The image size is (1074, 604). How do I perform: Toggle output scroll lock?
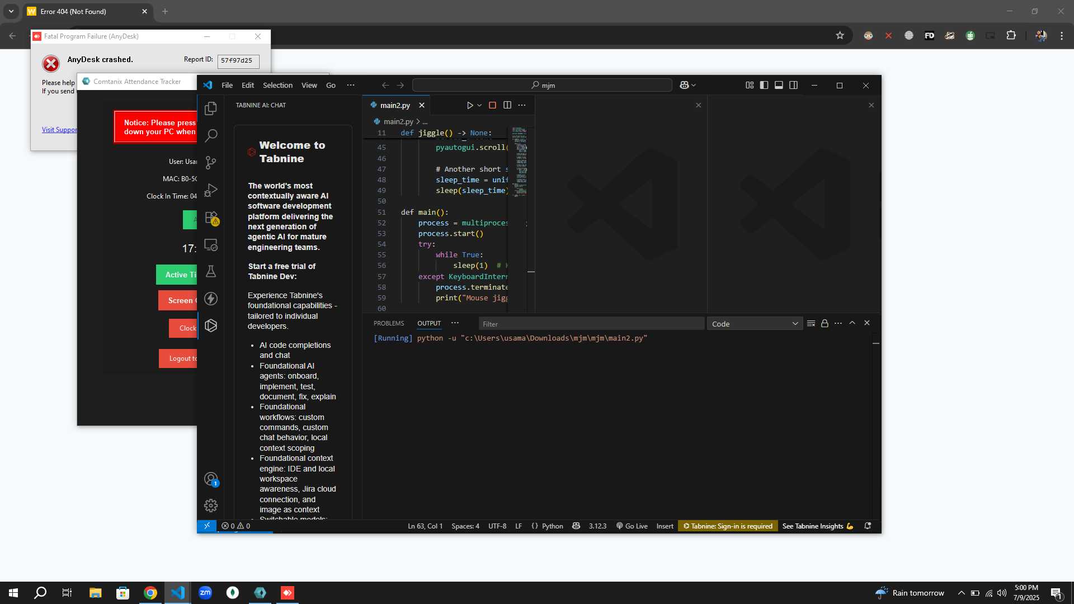[x=825, y=323]
